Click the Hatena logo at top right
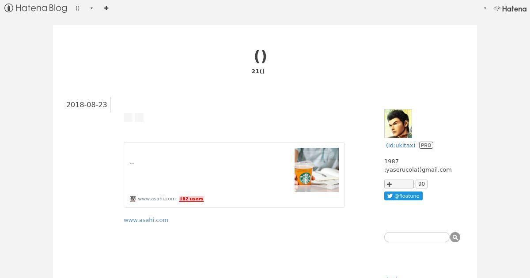This screenshot has width=530, height=278. [510, 8]
